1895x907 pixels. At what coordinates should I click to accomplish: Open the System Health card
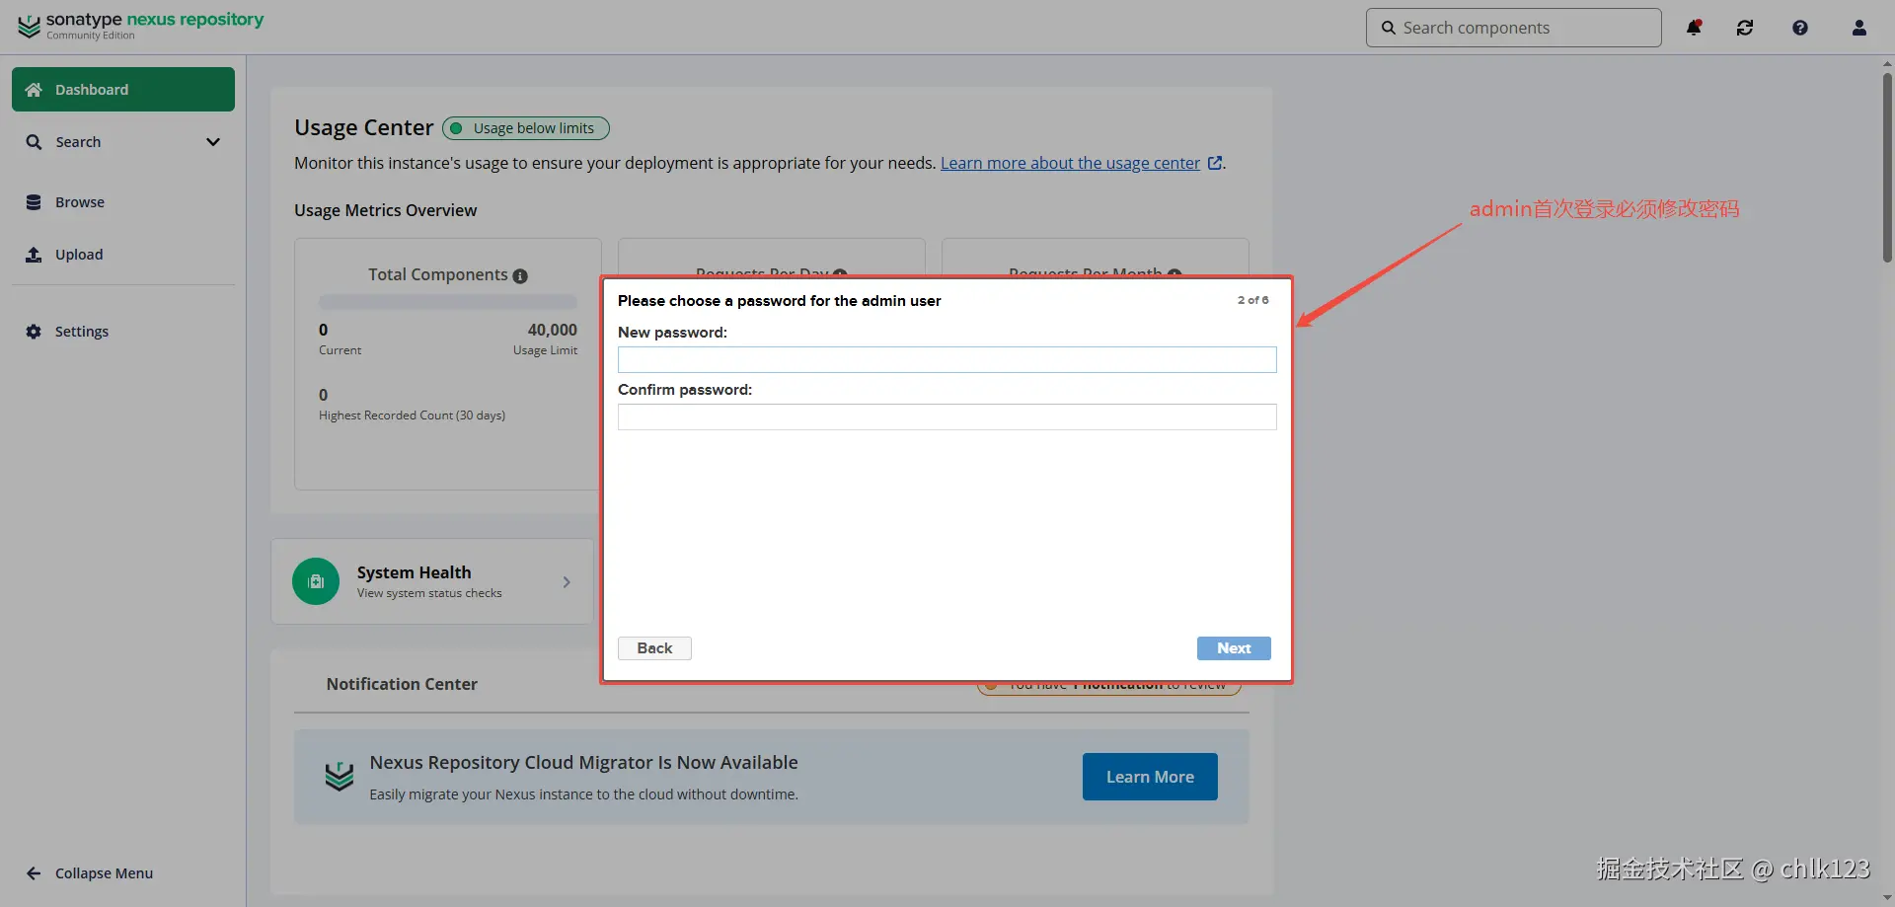[432, 581]
